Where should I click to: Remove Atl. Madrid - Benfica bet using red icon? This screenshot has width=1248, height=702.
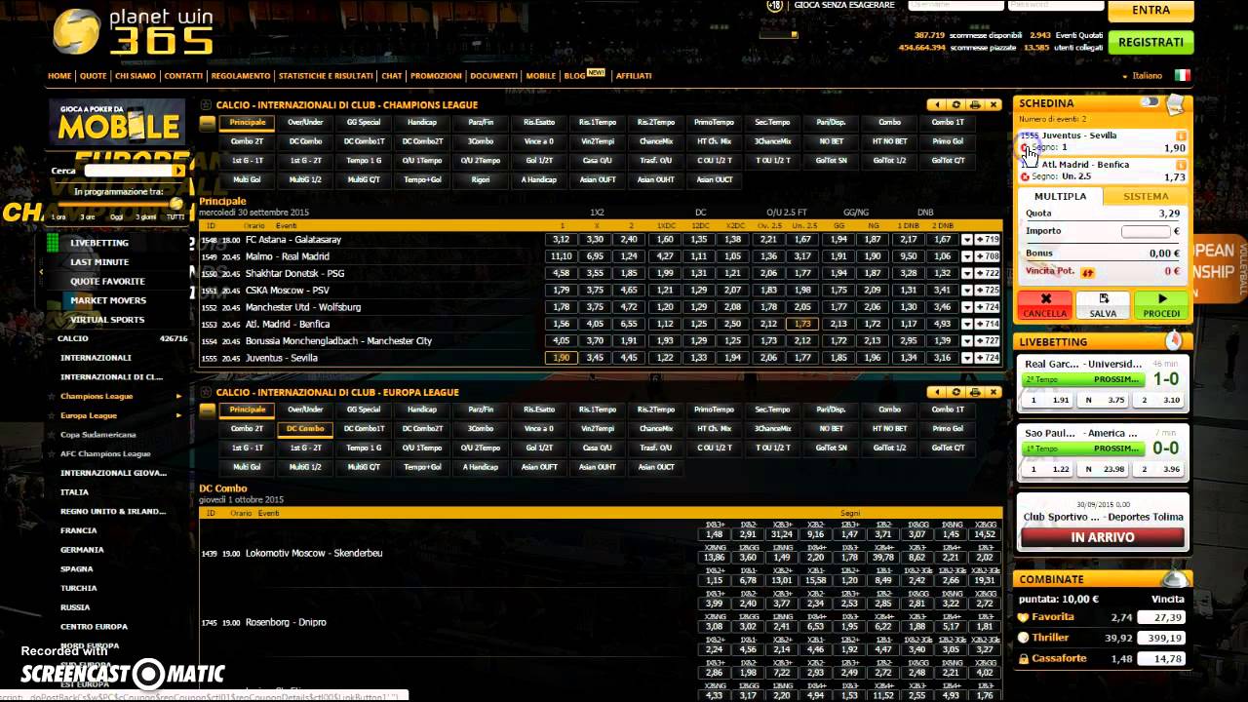pos(1025,177)
